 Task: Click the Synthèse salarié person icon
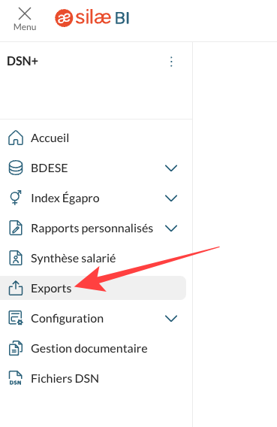pyautogui.click(x=16, y=258)
